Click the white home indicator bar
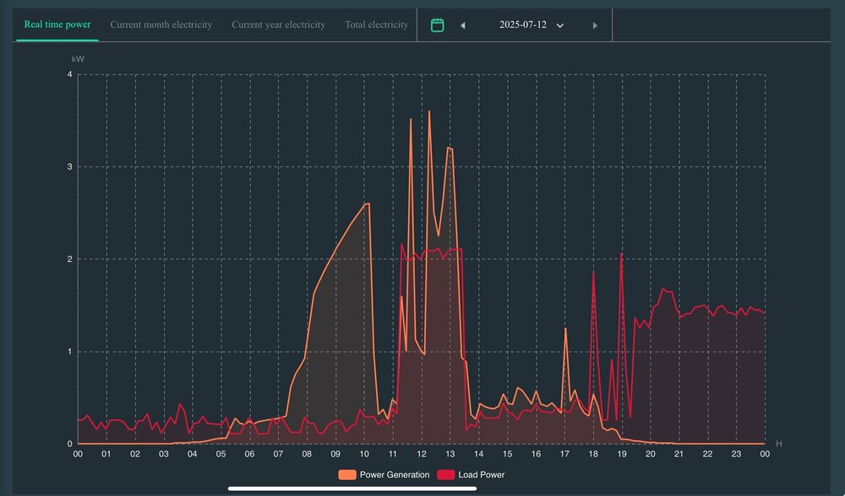This screenshot has width=845, height=496. click(x=352, y=489)
